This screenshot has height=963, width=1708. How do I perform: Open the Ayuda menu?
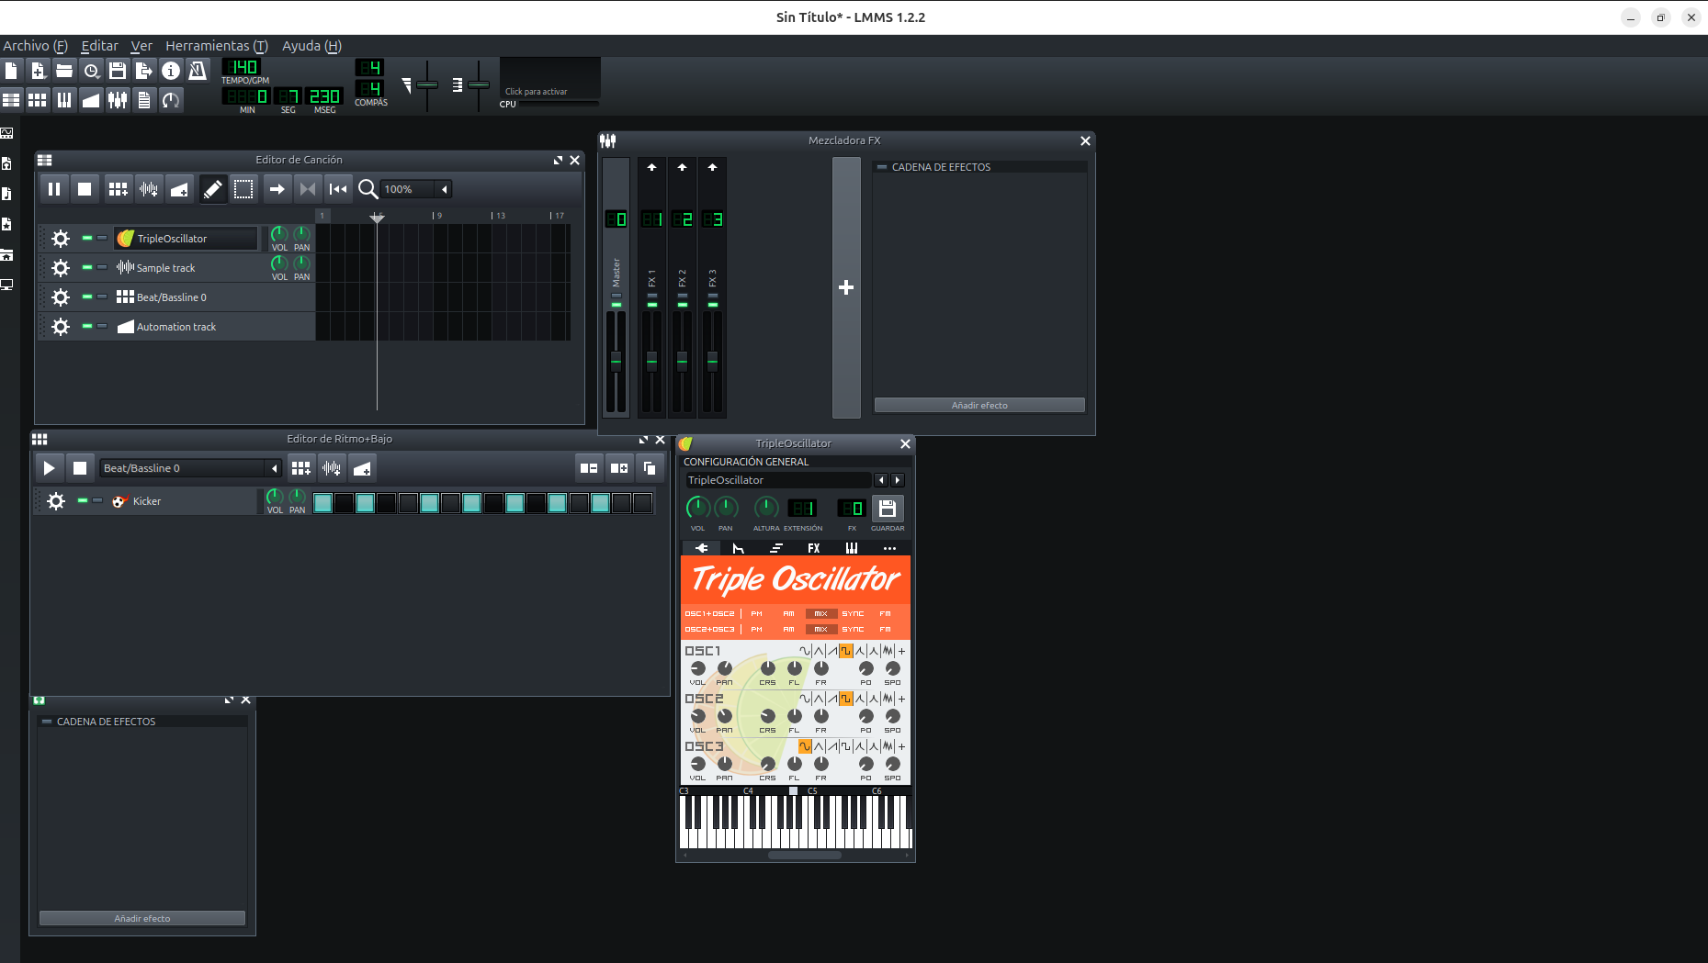pyautogui.click(x=311, y=46)
